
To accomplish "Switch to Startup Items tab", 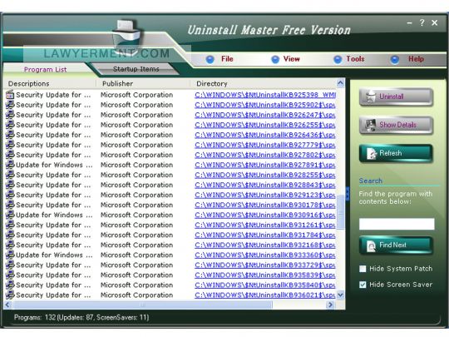I will (x=136, y=69).
